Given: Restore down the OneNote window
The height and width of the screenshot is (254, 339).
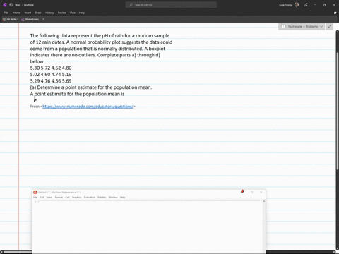Looking at the screenshot, I should coord(324,5).
